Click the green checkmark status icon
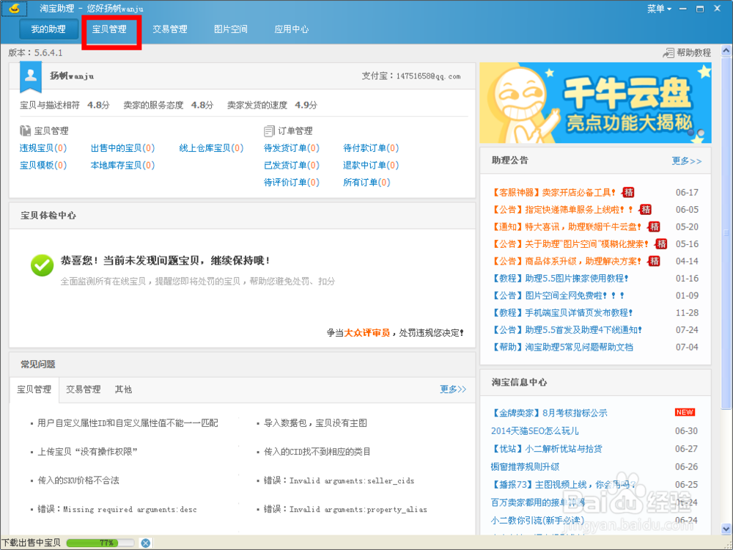The height and width of the screenshot is (550, 733). tap(42, 265)
